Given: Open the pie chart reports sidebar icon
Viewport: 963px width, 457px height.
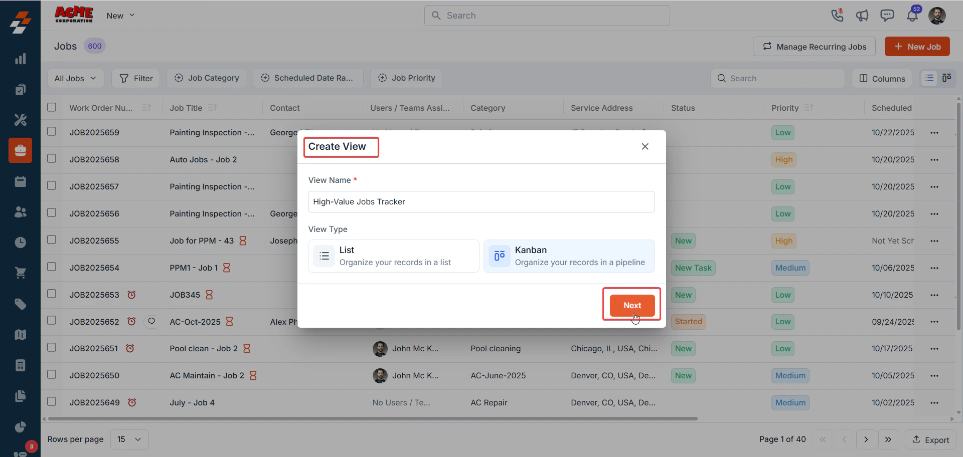Looking at the screenshot, I should tap(20, 427).
